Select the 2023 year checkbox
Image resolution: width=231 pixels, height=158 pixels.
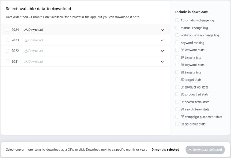[x=8, y=40]
